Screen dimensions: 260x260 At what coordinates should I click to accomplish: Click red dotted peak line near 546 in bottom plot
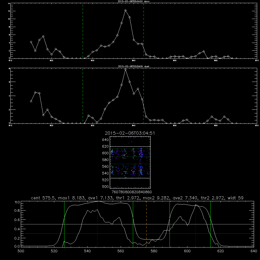pyautogui.click(x=97, y=224)
